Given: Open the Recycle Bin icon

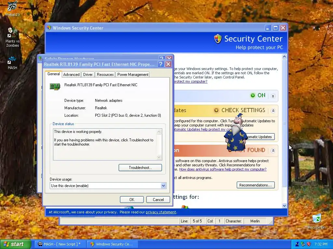Looking at the screenshot, I should click(317, 221).
